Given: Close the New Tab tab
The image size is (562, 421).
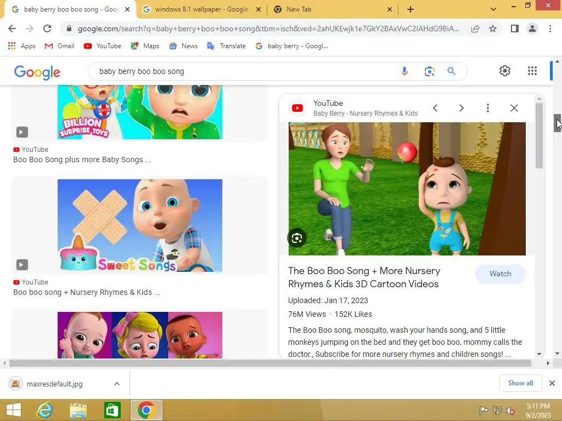Looking at the screenshot, I should (x=390, y=10).
